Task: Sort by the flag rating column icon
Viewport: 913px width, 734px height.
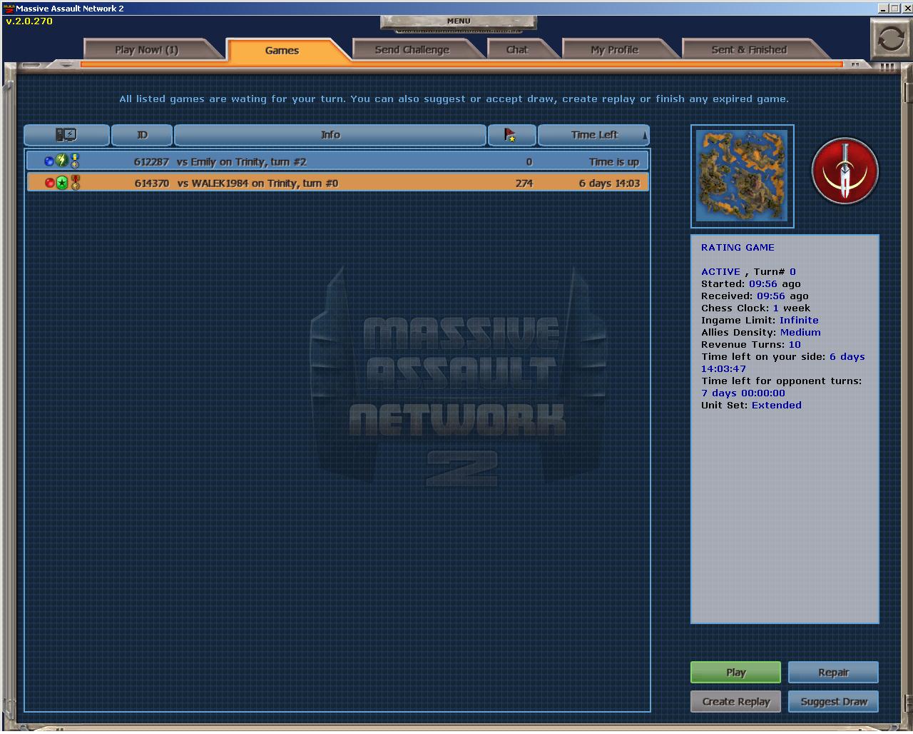Action: pyautogui.click(x=511, y=134)
